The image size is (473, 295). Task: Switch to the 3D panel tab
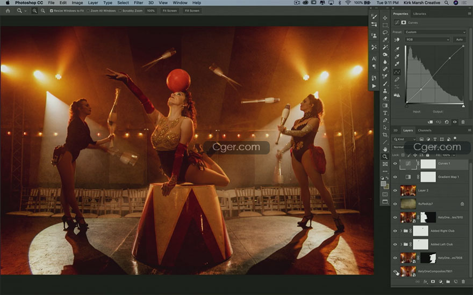coord(396,130)
